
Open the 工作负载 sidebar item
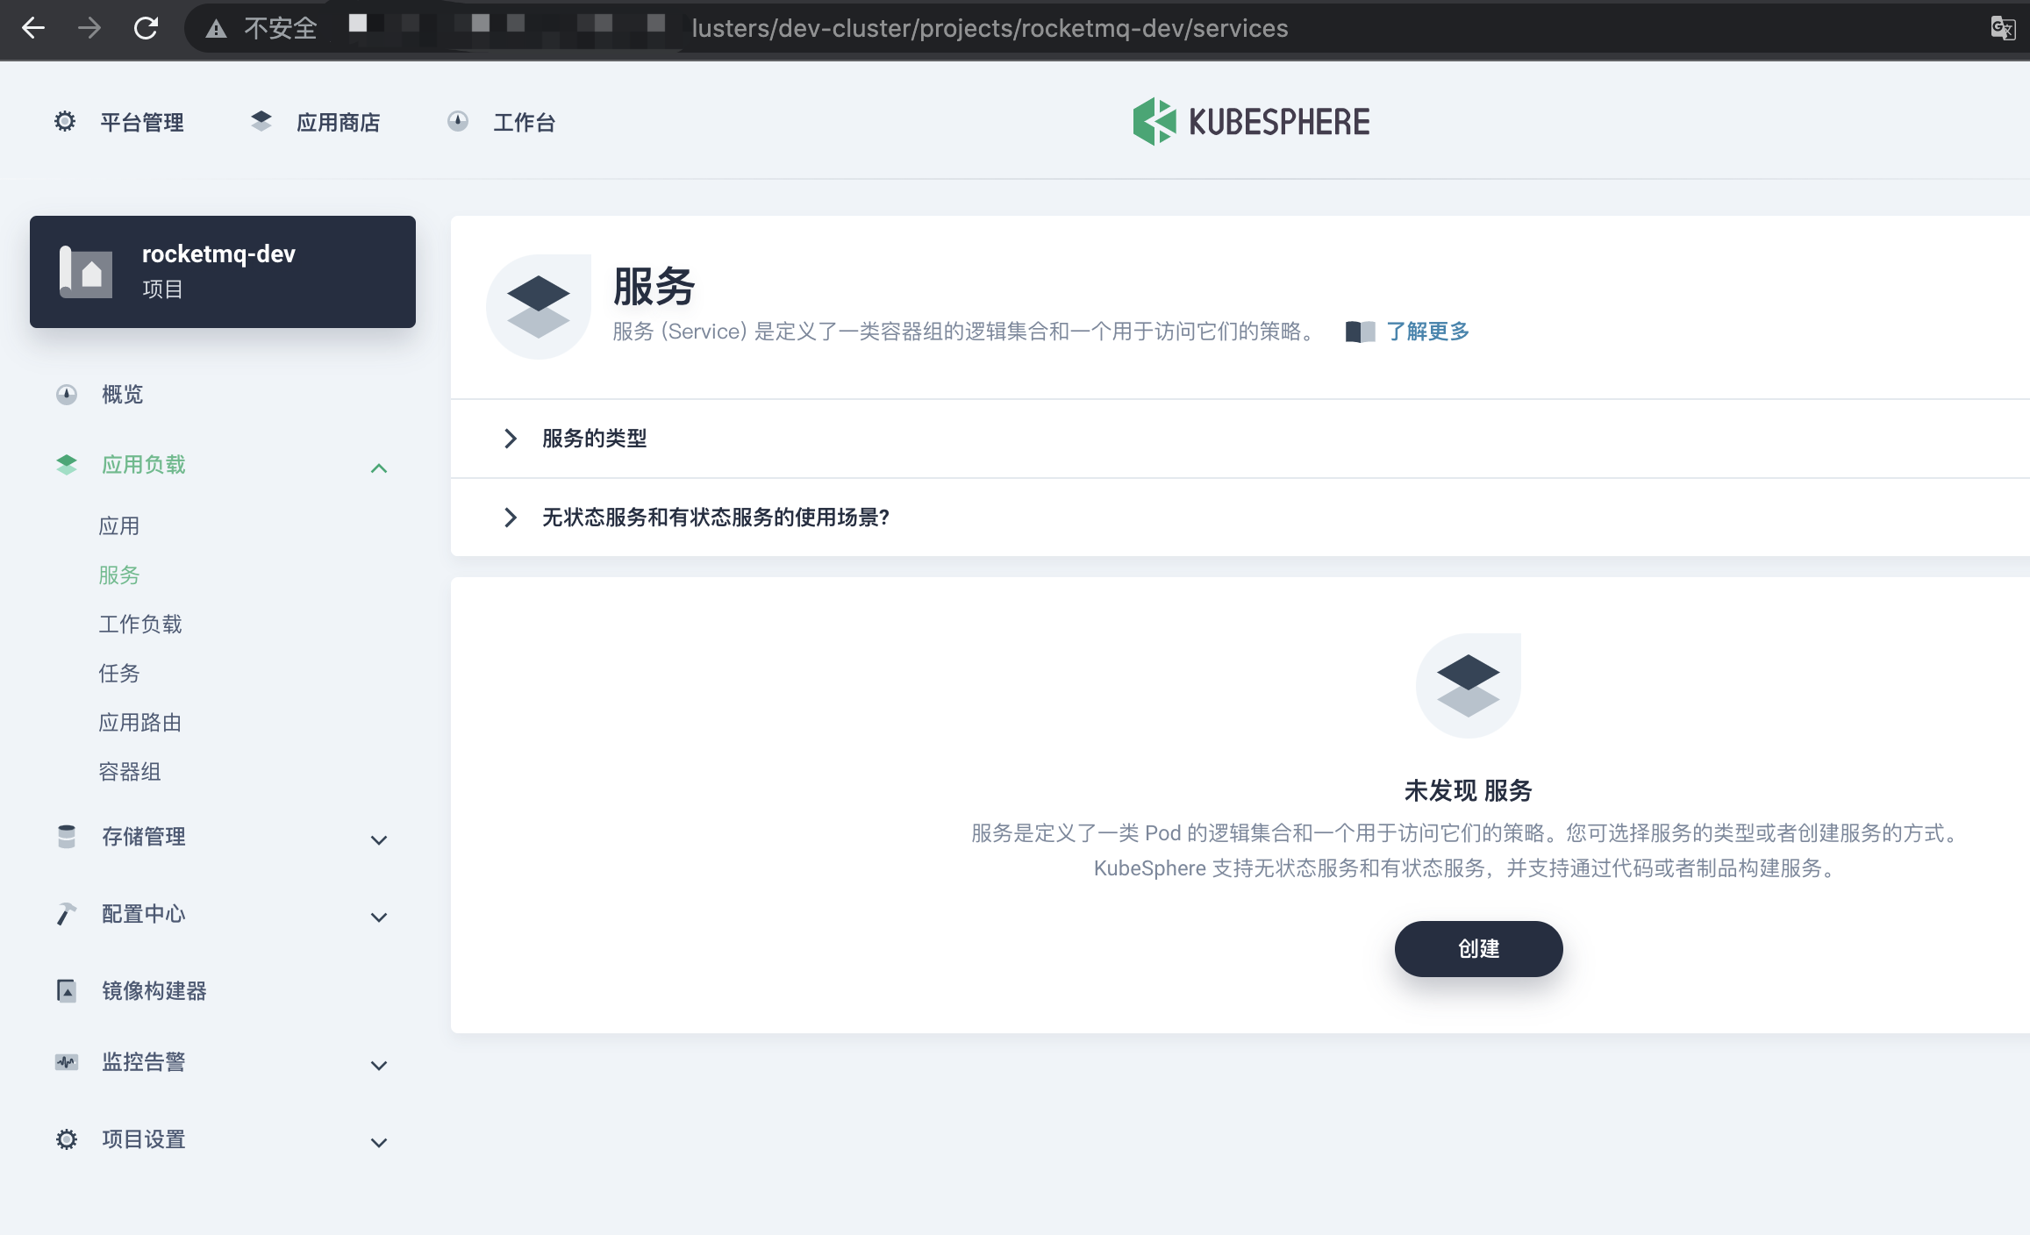point(140,624)
